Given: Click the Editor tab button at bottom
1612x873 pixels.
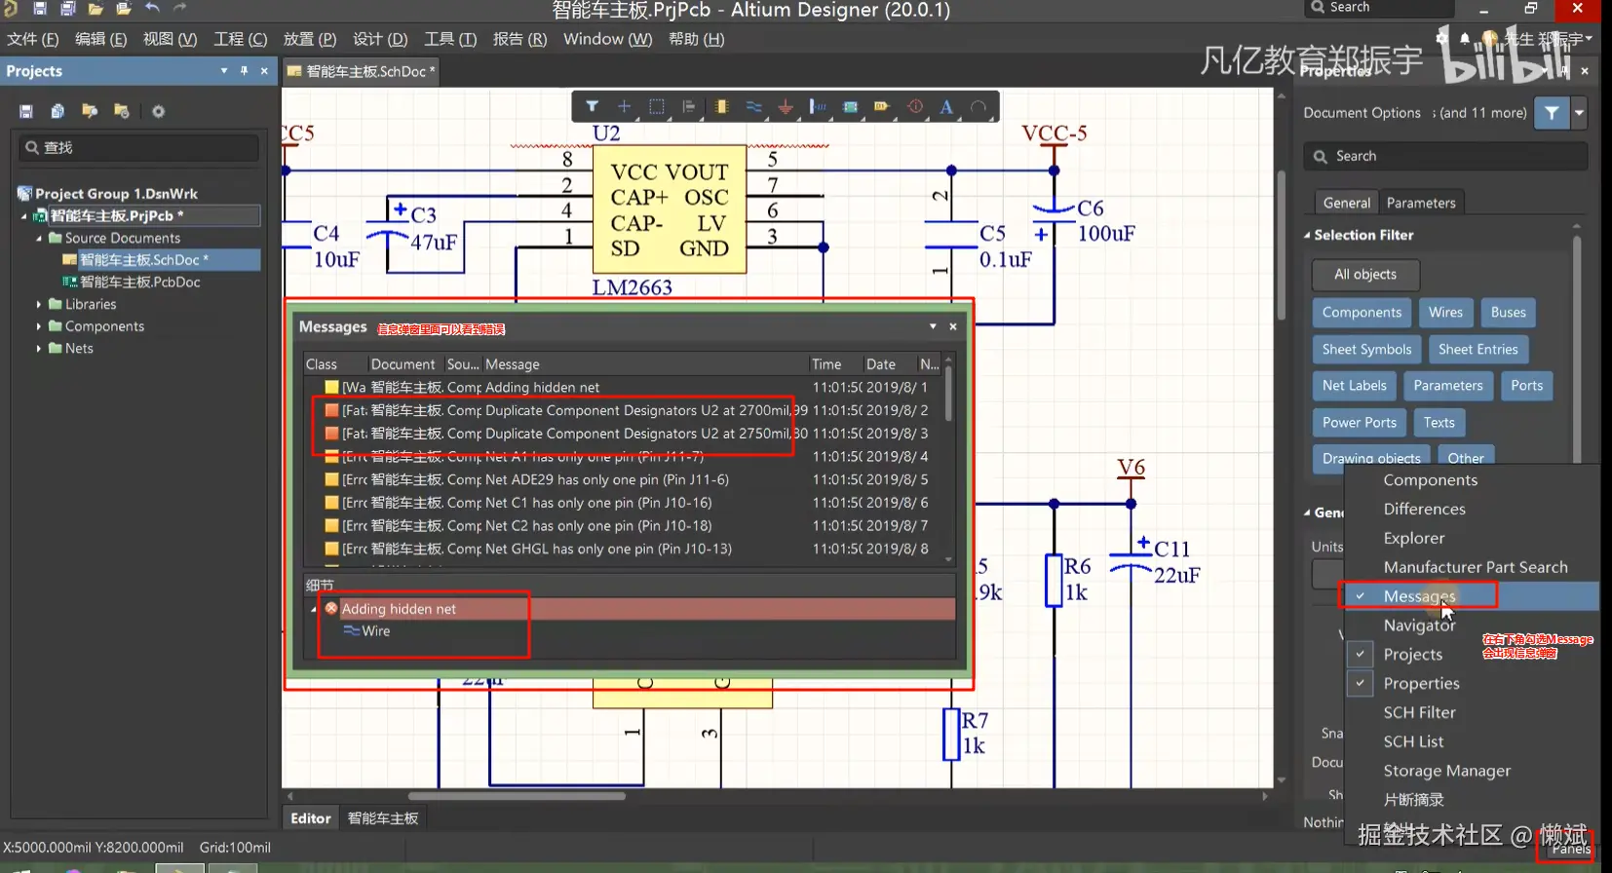Looking at the screenshot, I should click(311, 818).
